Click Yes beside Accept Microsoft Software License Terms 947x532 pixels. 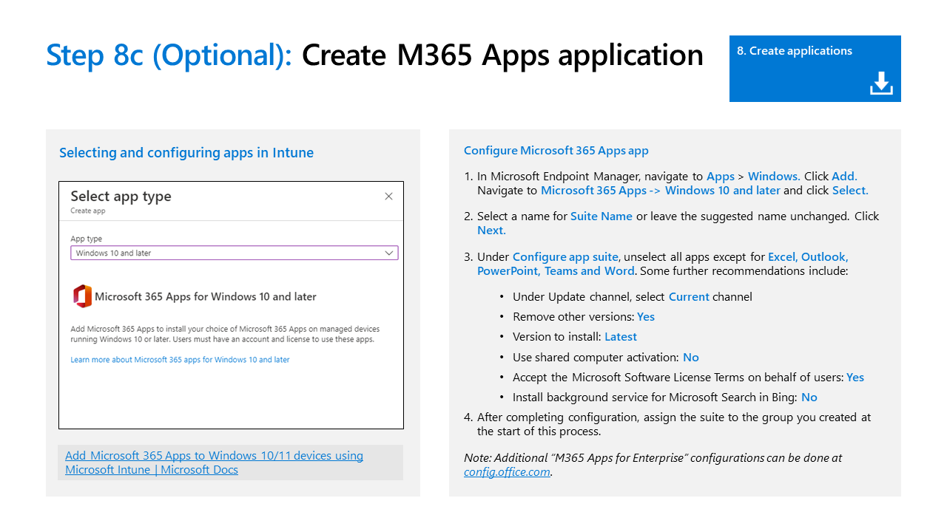[x=855, y=378]
